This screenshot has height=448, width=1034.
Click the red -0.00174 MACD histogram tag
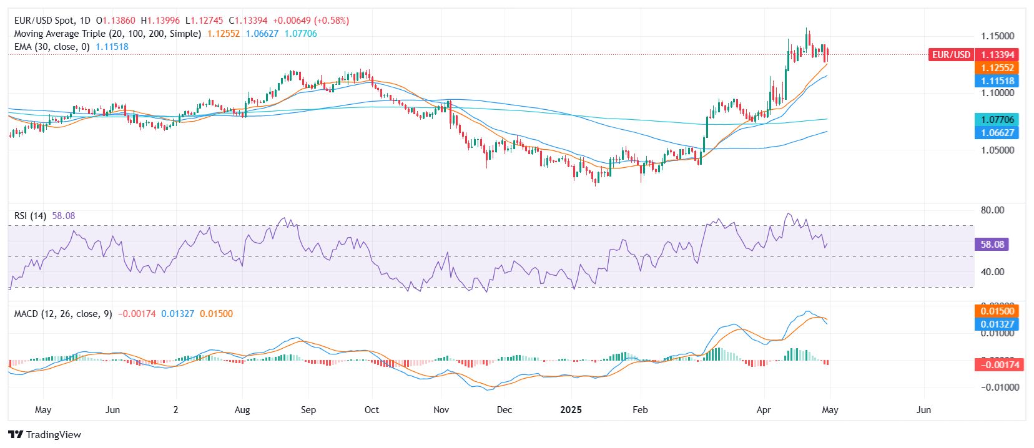pos(999,364)
